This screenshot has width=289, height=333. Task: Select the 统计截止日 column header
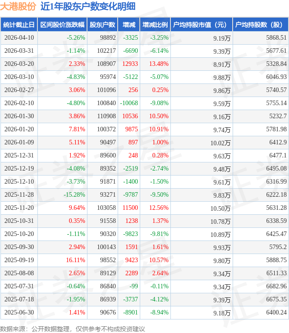[18, 25]
